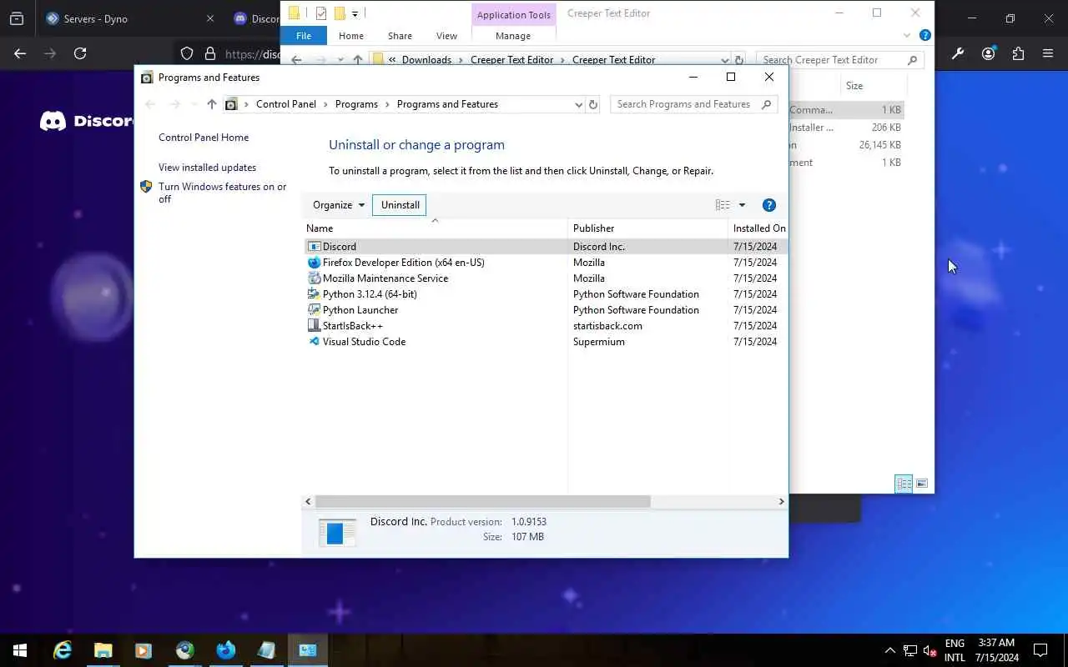This screenshot has width=1068, height=667.
Task: Click the Discord program icon in list
Action: coord(314,247)
